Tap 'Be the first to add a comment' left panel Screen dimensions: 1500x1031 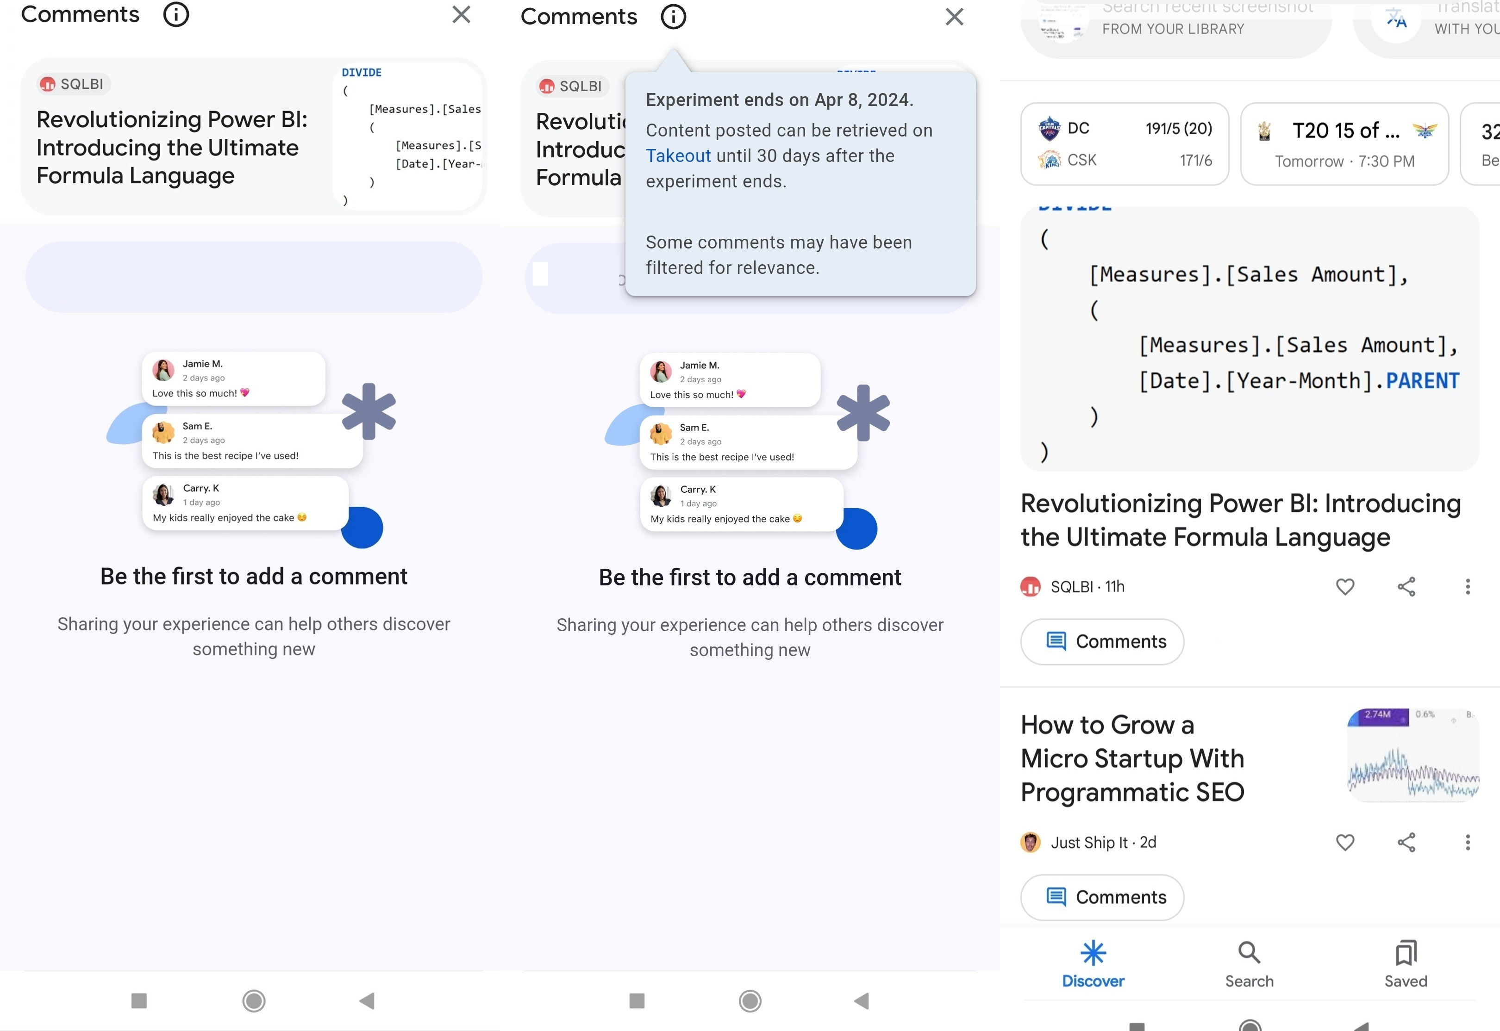point(253,576)
